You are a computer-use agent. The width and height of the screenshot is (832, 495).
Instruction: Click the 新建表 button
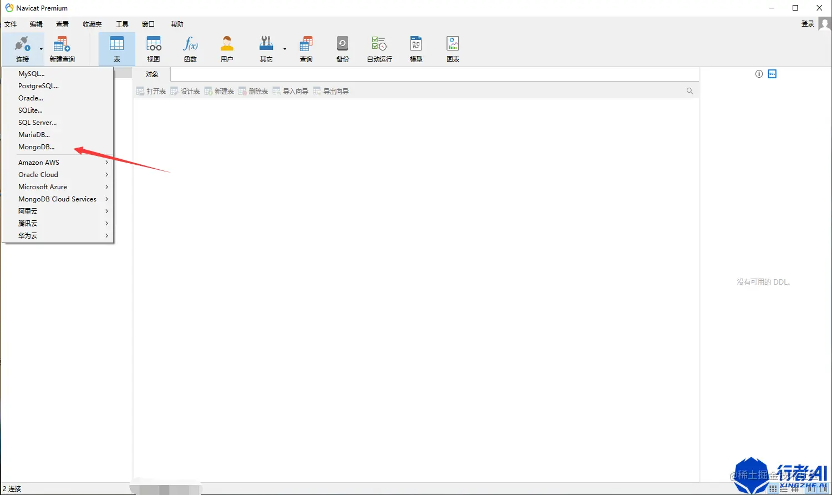pos(219,91)
